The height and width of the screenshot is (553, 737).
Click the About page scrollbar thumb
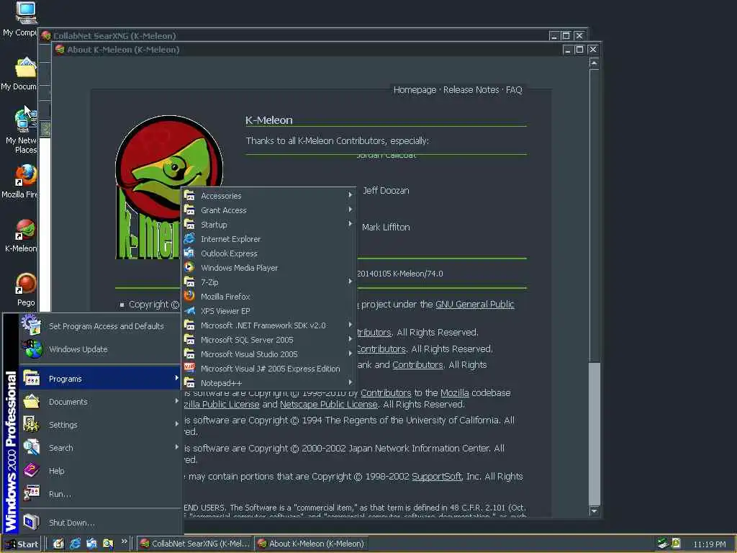tap(594, 433)
